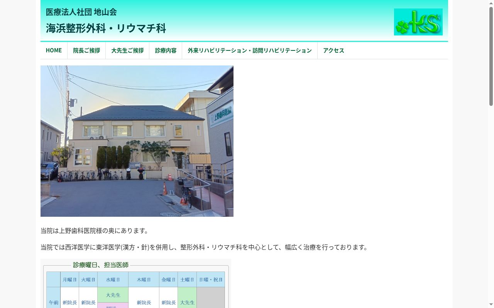Image resolution: width=494 pixels, height=308 pixels.
Task: Click the 水曜日 column header
Action: 113,280
